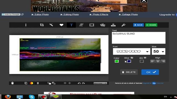Align text center

tap(158, 61)
